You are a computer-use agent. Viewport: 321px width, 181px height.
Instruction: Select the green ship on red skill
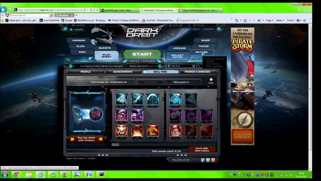153,131
